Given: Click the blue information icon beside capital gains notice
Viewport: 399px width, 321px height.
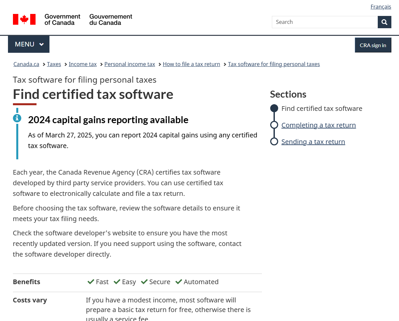Looking at the screenshot, I should (x=17, y=118).
